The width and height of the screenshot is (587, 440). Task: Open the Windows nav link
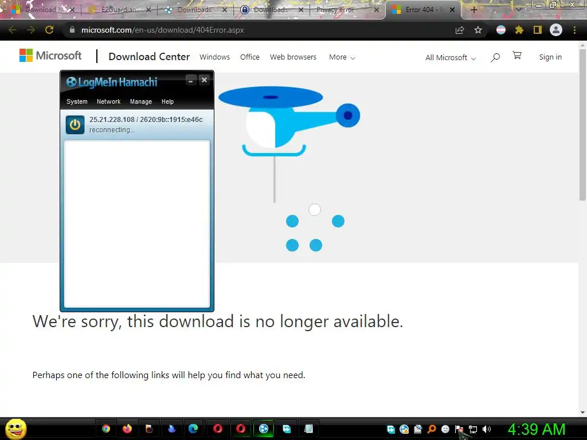coord(214,57)
